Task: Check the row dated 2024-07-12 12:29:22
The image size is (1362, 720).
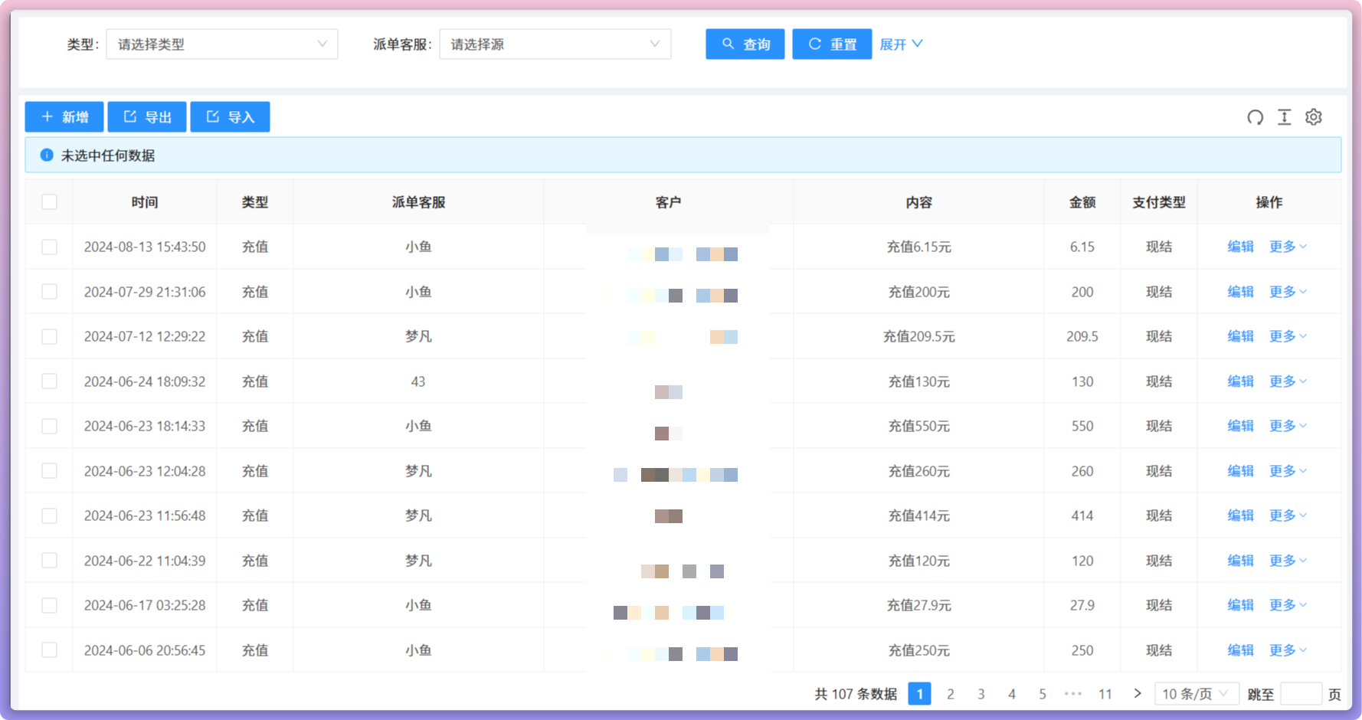Action: coord(50,336)
